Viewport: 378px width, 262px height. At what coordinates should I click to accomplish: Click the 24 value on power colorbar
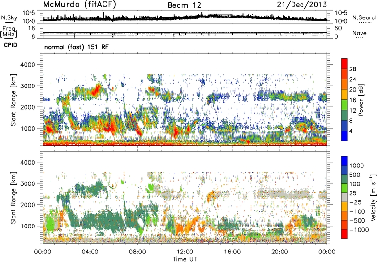pos(352,79)
